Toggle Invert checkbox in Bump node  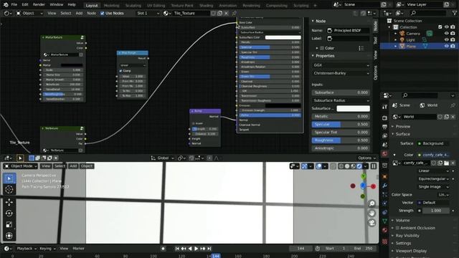(x=194, y=123)
